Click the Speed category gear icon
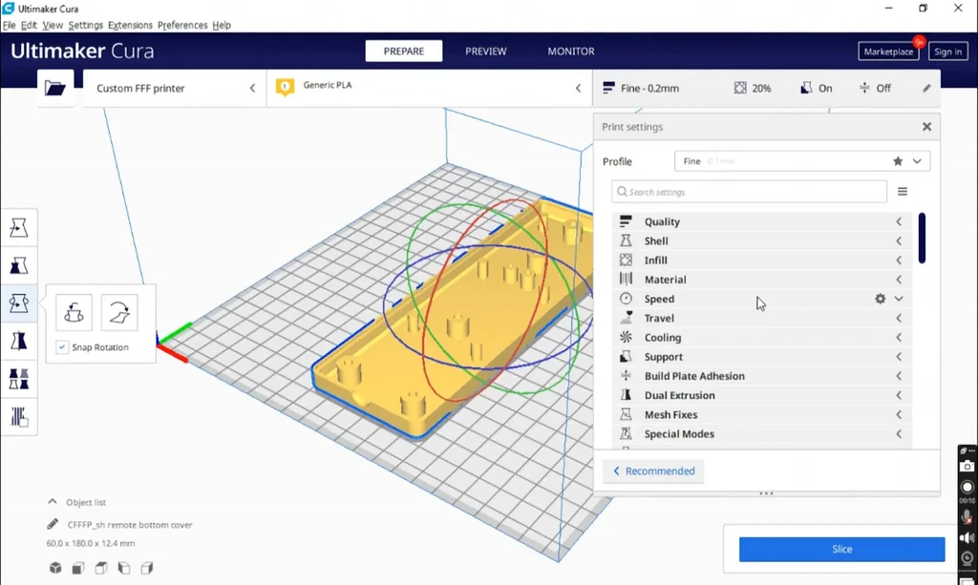The image size is (978, 585). pos(880,299)
